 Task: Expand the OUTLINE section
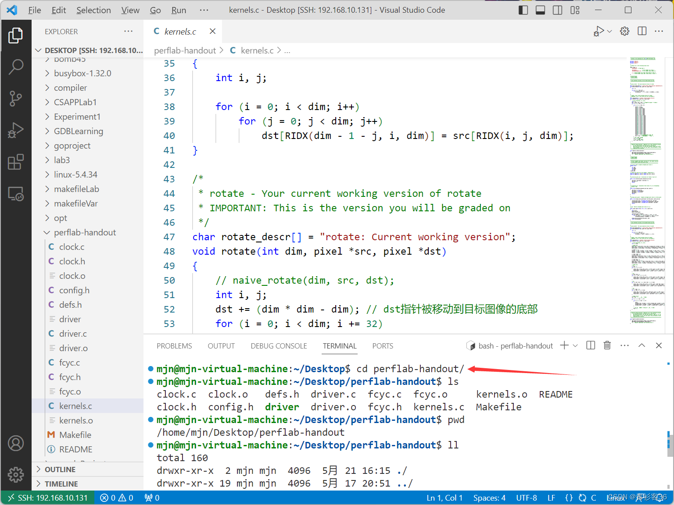(x=60, y=469)
